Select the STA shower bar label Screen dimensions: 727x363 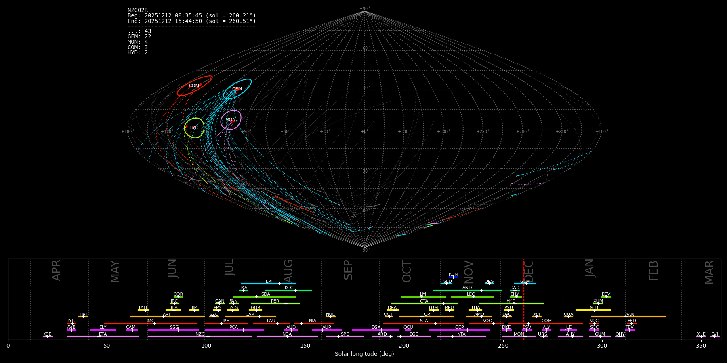tap(424, 321)
